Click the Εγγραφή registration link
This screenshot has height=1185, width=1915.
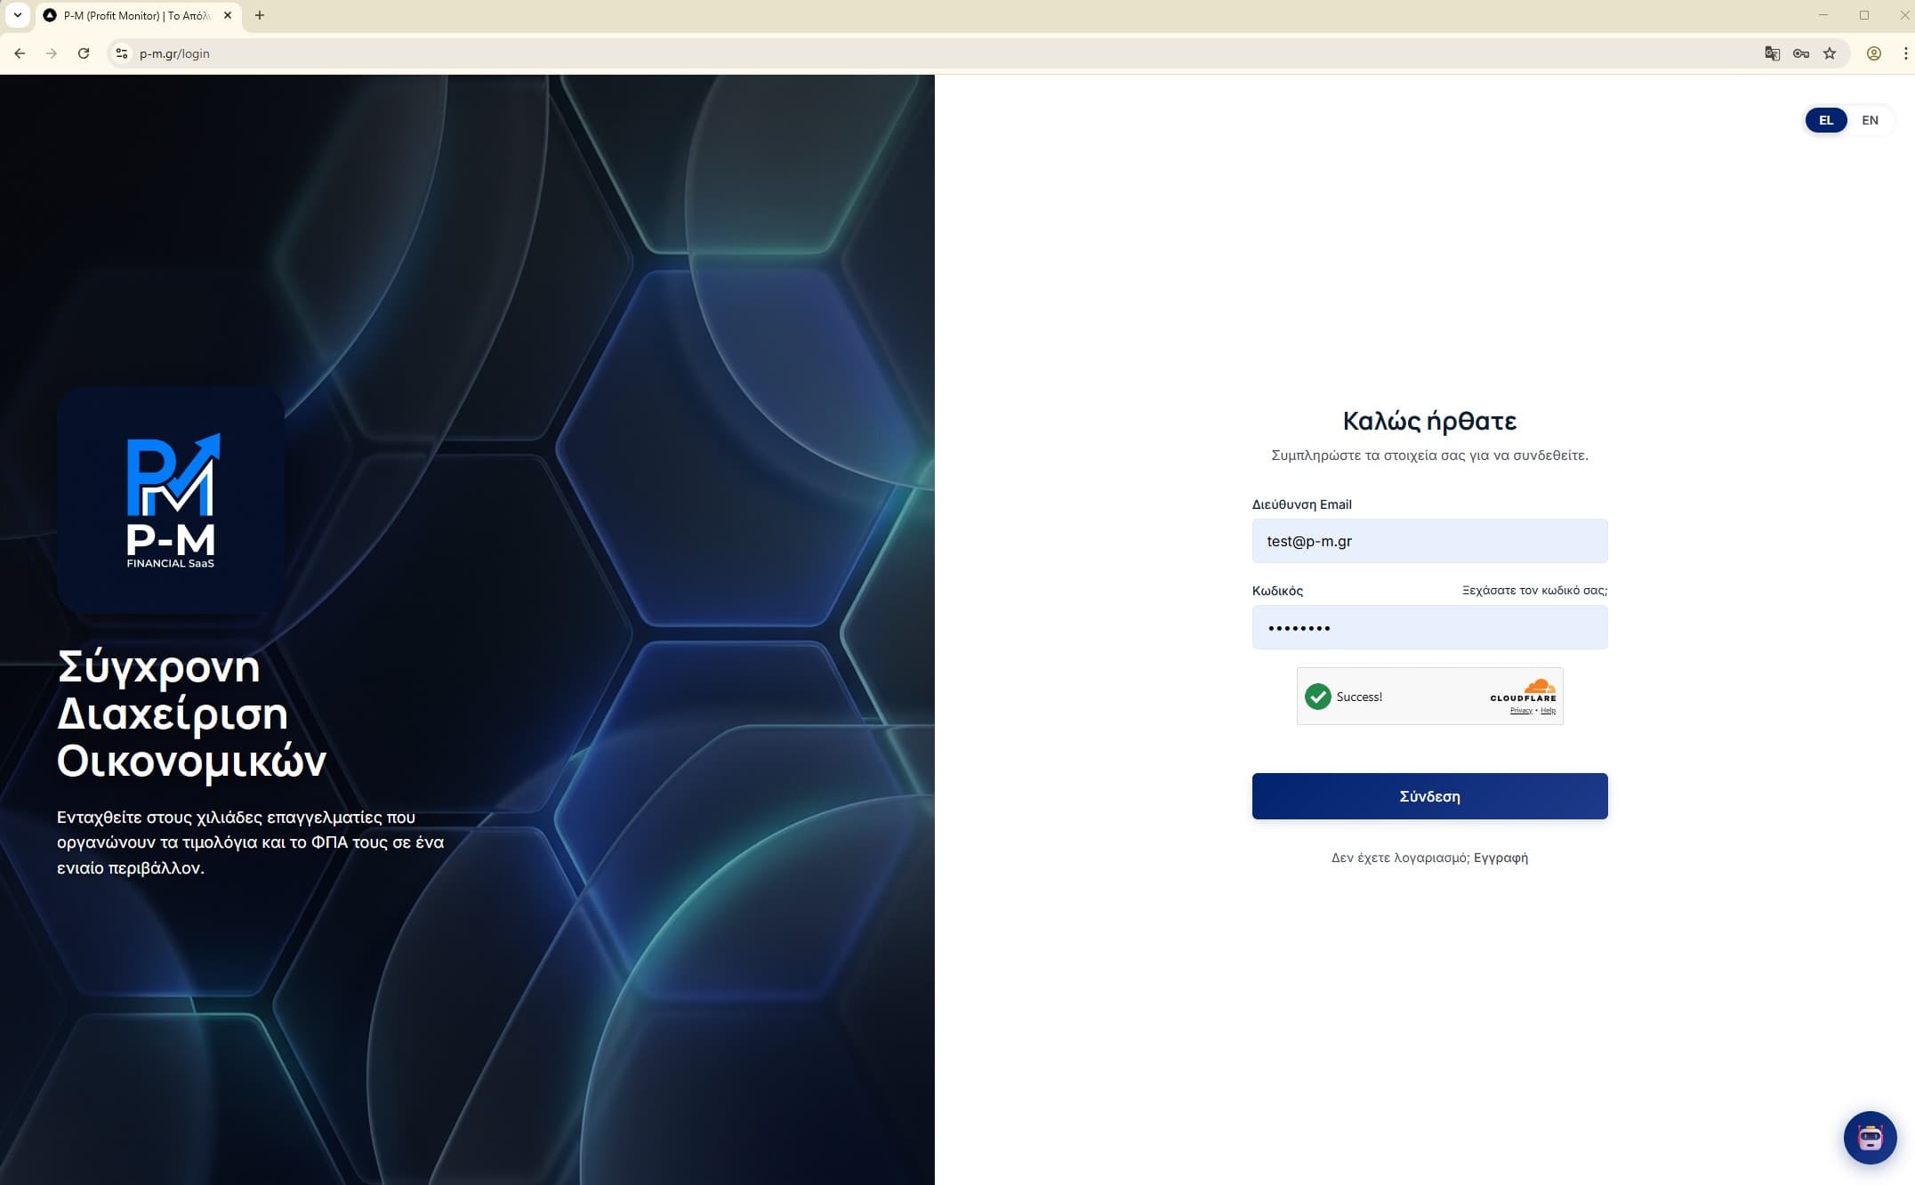point(1501,858)
